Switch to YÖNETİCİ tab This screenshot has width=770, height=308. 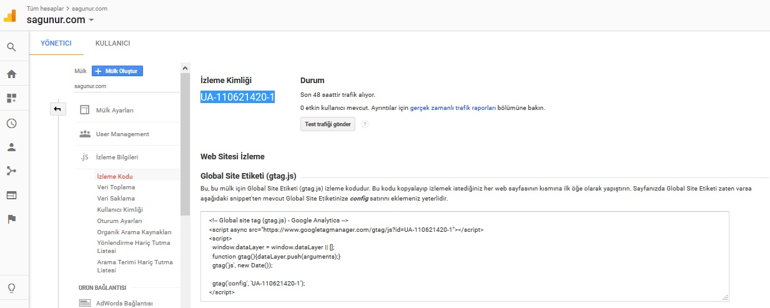click(56, 43)
